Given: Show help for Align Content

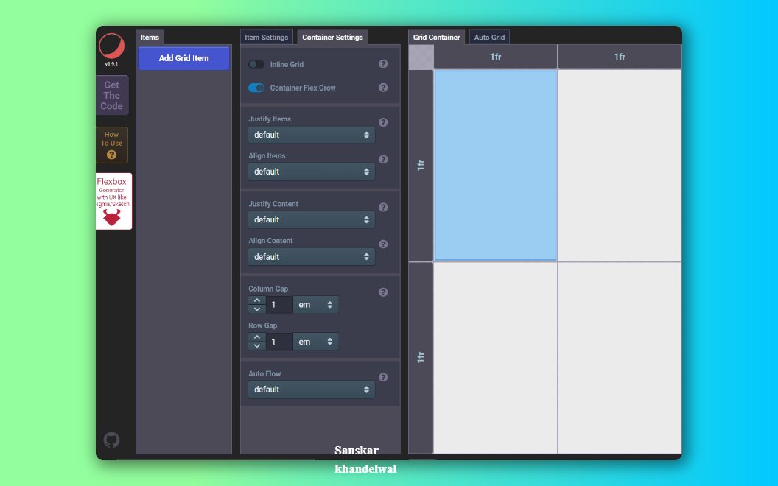Looking at the screenshot, I should pyautogui.click(x=383, y=244).
